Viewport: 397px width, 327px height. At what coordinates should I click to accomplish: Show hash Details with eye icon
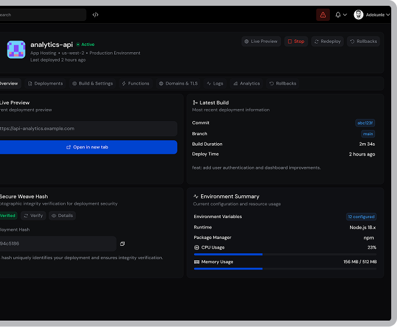[x=62, y=216]
